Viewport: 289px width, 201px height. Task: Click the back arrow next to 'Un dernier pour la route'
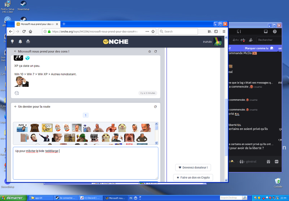click(x=16, y=107)
